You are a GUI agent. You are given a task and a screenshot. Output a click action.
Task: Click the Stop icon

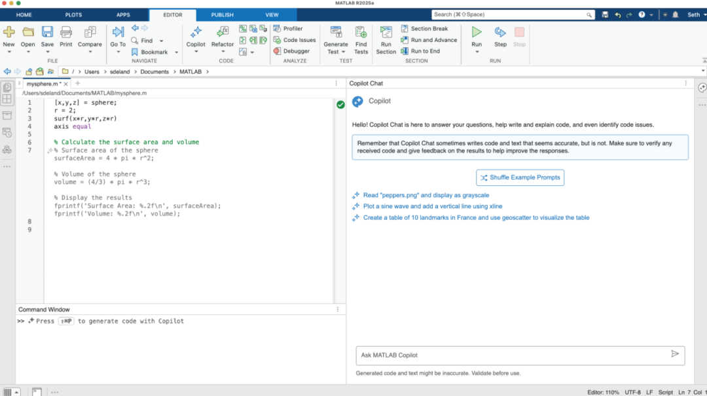[519, 32]
